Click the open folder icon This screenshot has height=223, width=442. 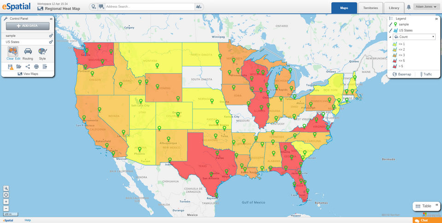point(19,66)
